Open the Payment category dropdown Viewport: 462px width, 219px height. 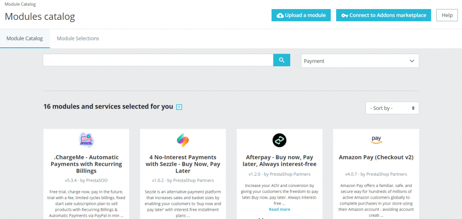360,61
